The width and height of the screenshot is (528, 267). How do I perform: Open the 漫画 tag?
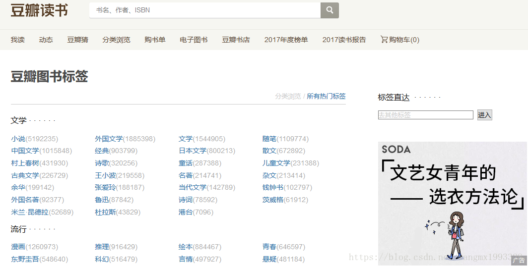click(x=18, y=247)
